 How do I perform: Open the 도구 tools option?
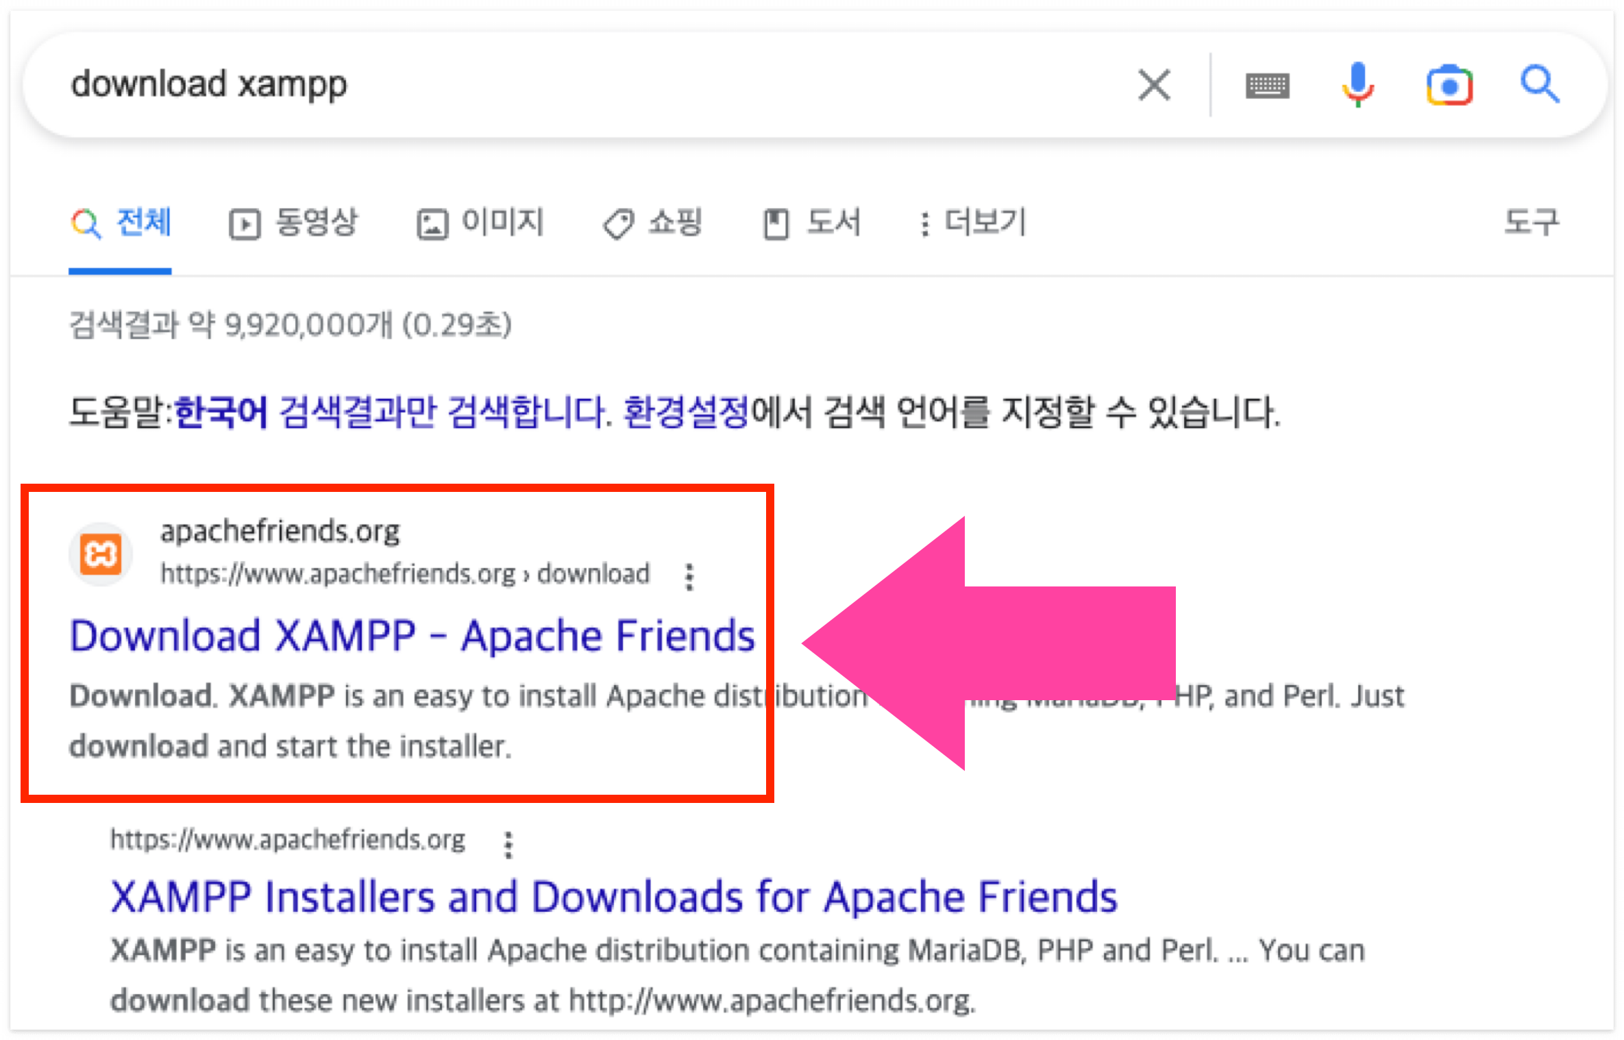pos(1531,223)
